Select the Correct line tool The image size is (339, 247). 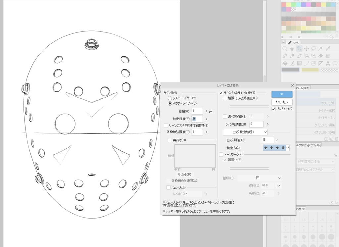click(292, 63)
